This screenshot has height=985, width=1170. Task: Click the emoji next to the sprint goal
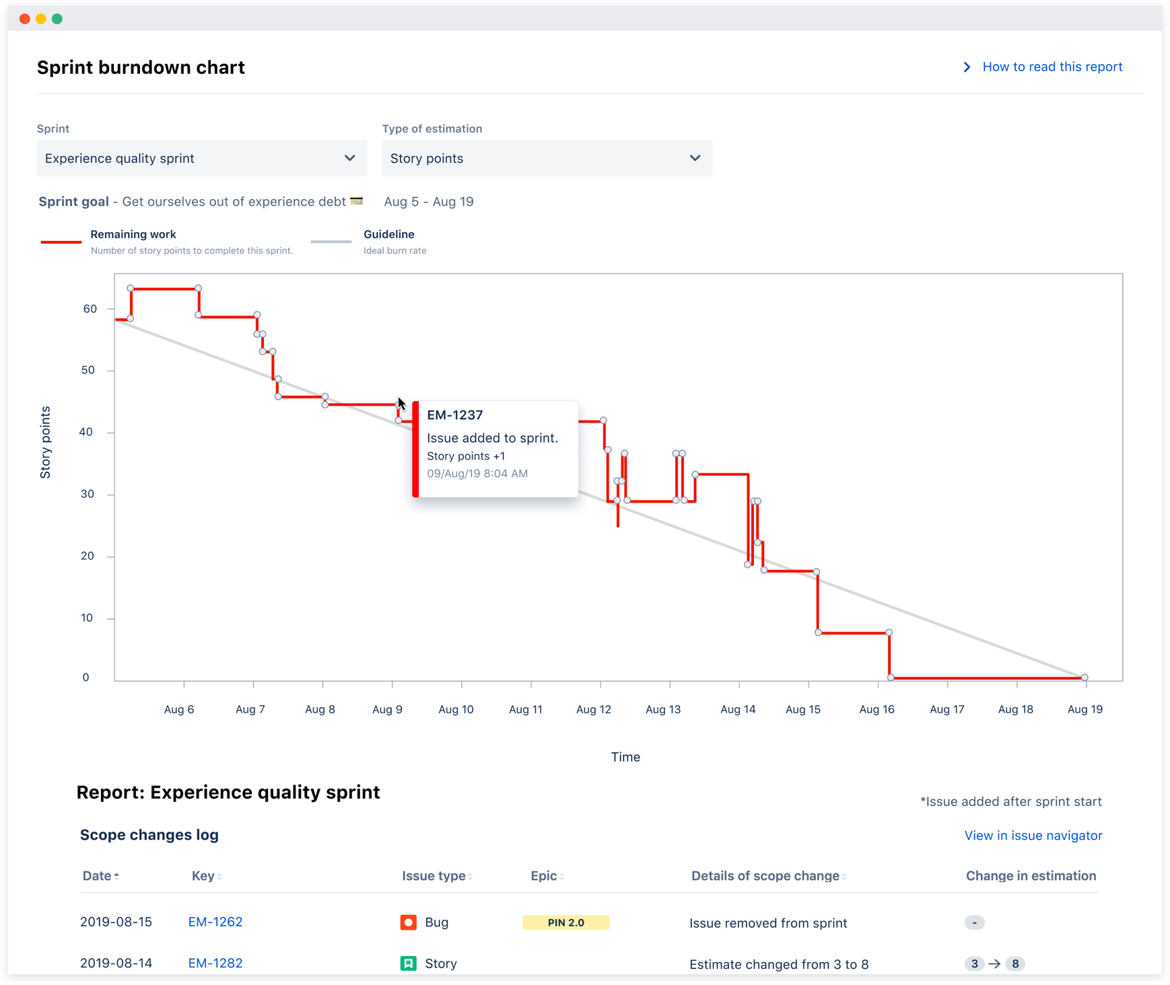click(356, 200)
